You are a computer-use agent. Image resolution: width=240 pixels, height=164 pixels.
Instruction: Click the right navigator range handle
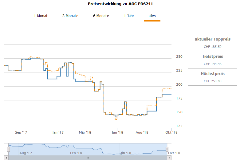[167, 149]
